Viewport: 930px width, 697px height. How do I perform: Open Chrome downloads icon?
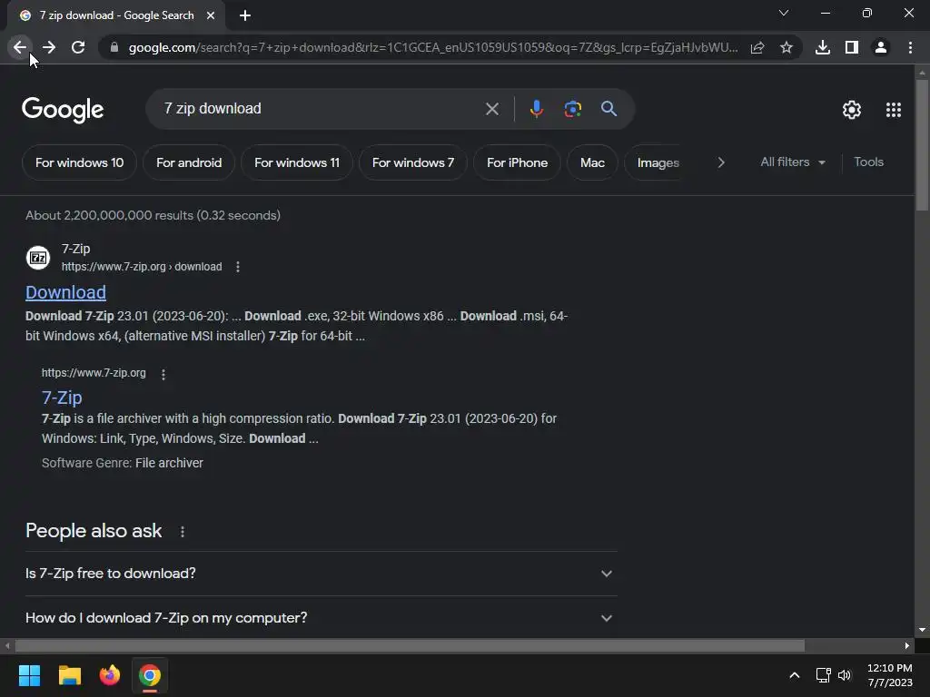pyautogui.click(x=823, y=47)
